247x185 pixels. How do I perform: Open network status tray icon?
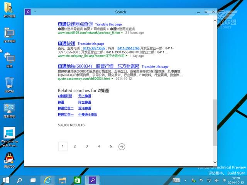click(209, 180)
